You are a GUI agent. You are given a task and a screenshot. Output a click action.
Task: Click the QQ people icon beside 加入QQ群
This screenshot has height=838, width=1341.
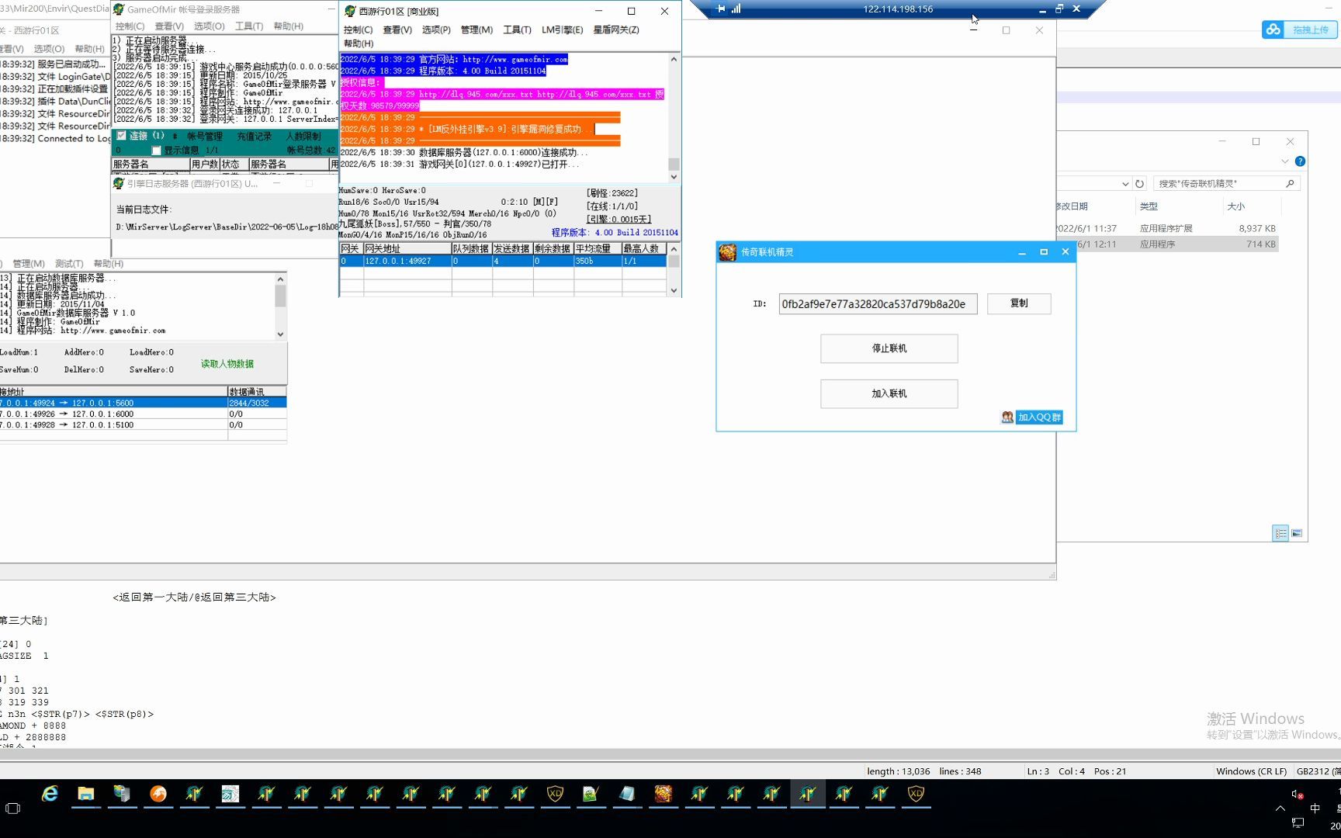(1007, 417)
